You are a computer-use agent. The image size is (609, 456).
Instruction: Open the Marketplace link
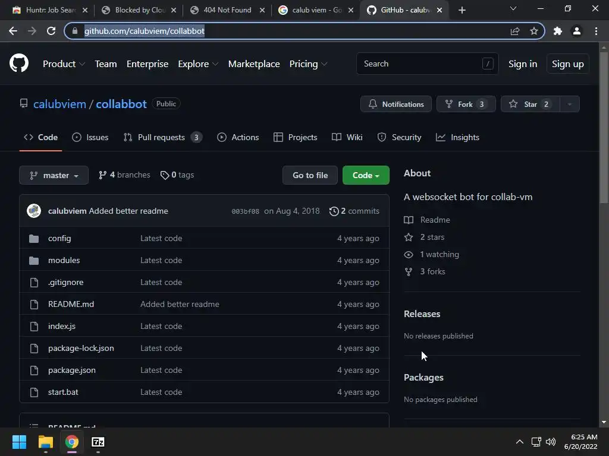[253, 64]
